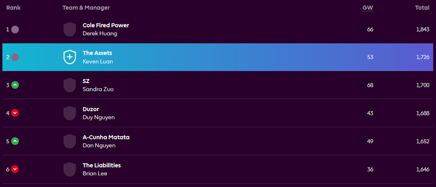Open the A-Cunha Matata team link

click(x=106, y=137)
